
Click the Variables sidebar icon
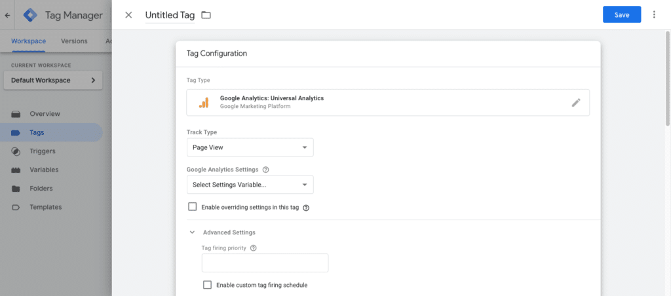tap(16, 170)
